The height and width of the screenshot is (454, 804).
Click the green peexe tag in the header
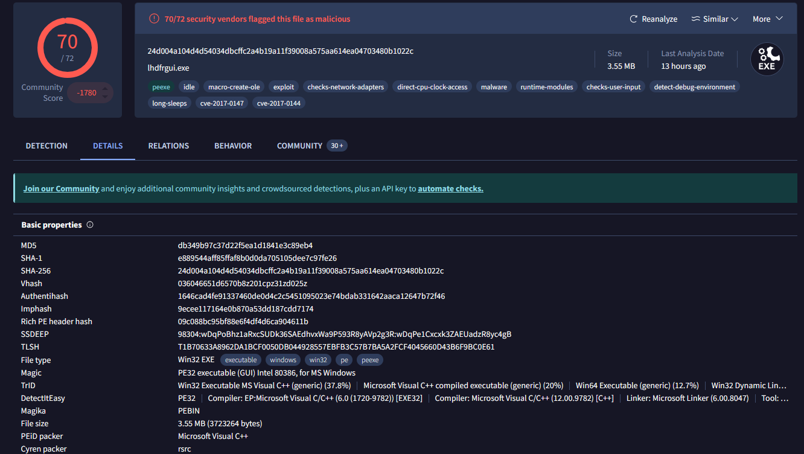pos(161,87)
